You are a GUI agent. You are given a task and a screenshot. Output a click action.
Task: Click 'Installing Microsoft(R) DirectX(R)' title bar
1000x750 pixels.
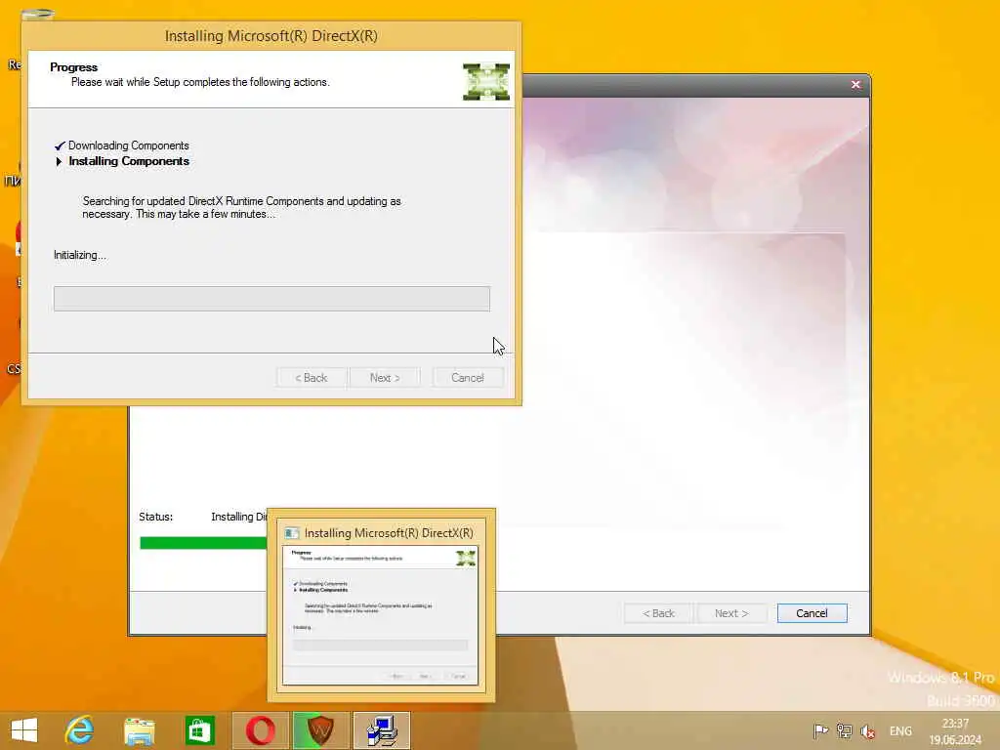click(271, 36)
